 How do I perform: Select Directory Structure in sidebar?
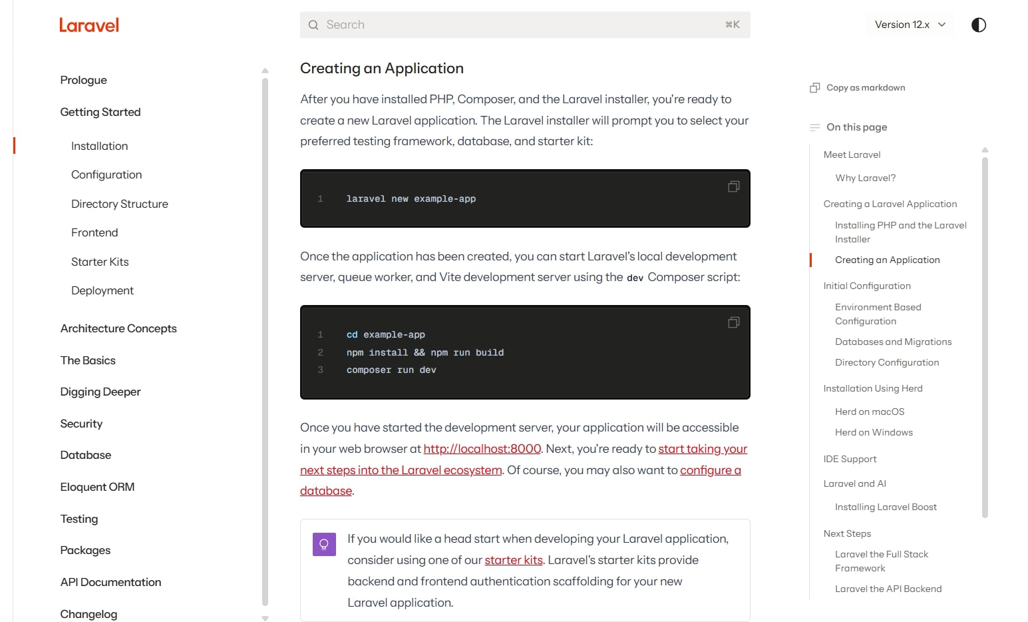(x=120, y=204)
